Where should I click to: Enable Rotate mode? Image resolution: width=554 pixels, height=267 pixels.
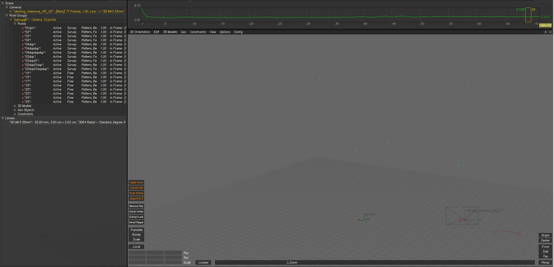(x=136, y=235)
